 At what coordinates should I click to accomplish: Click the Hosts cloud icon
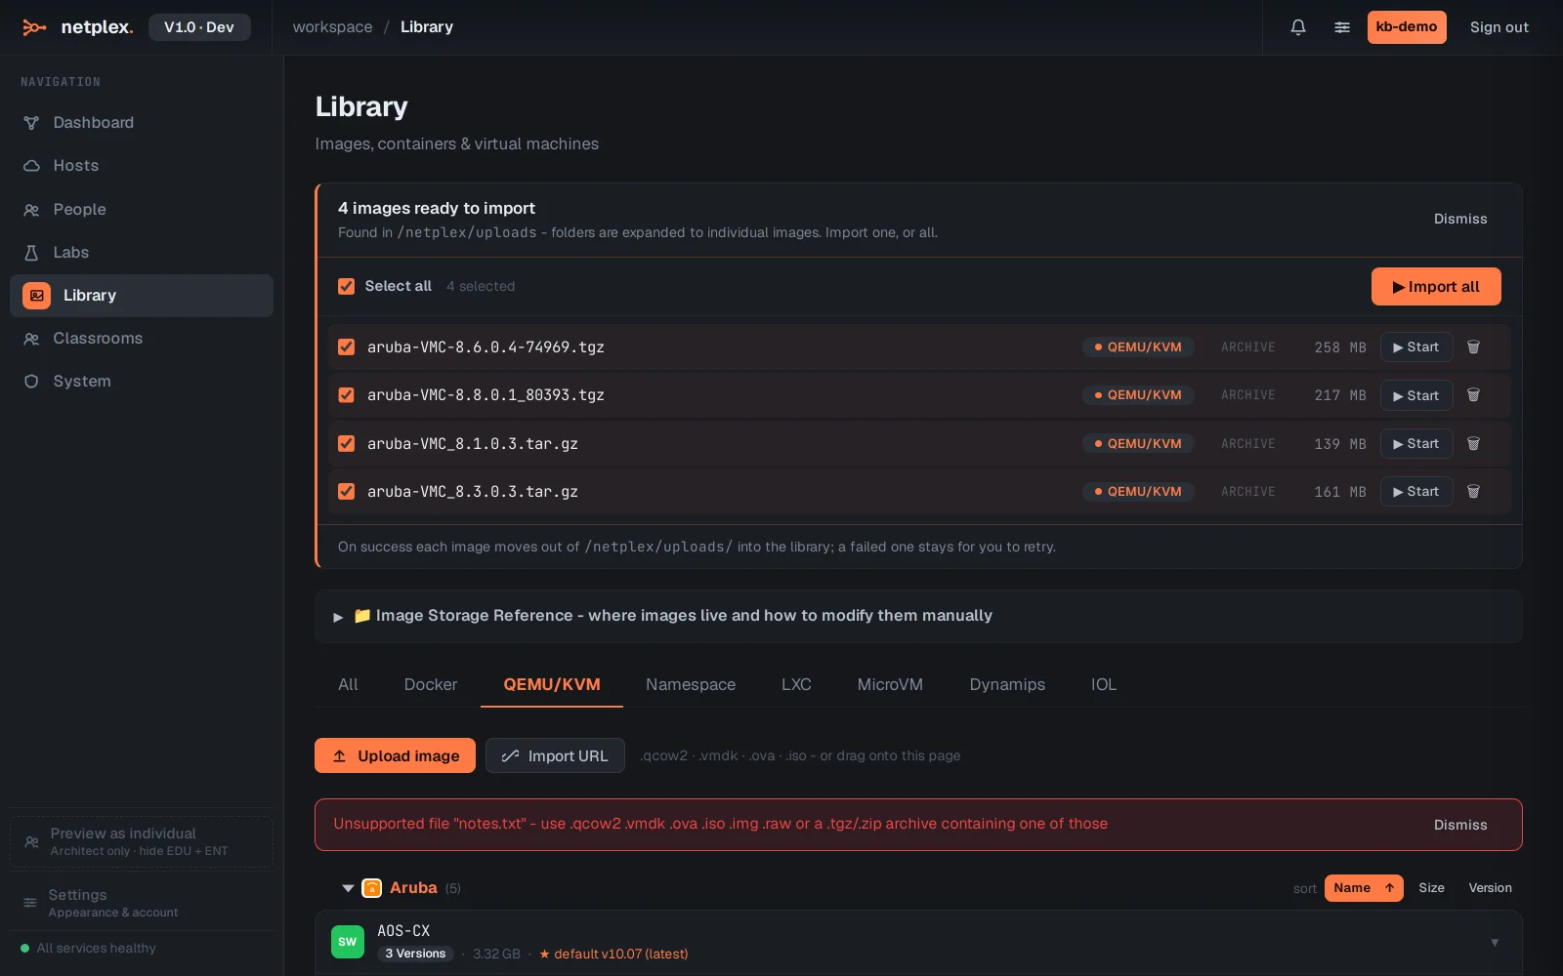pos(31,166)
